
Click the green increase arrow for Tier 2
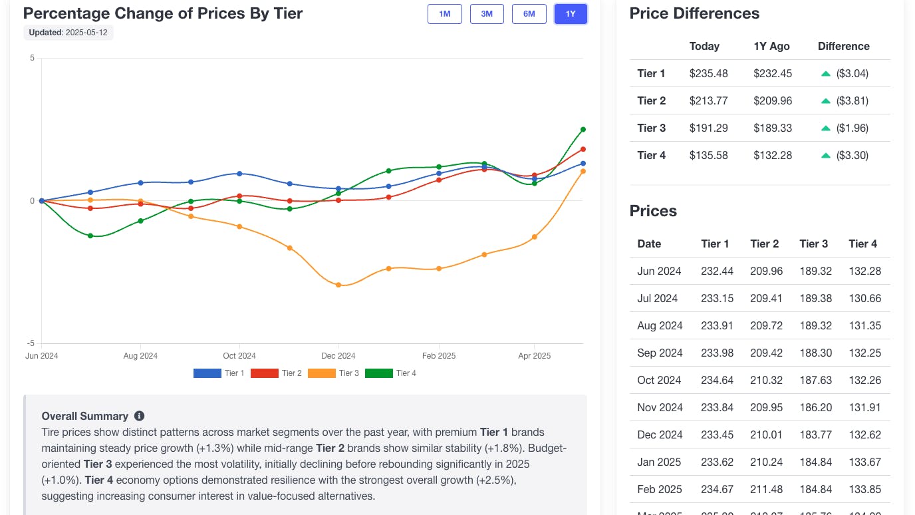click(x=826, y=100)
